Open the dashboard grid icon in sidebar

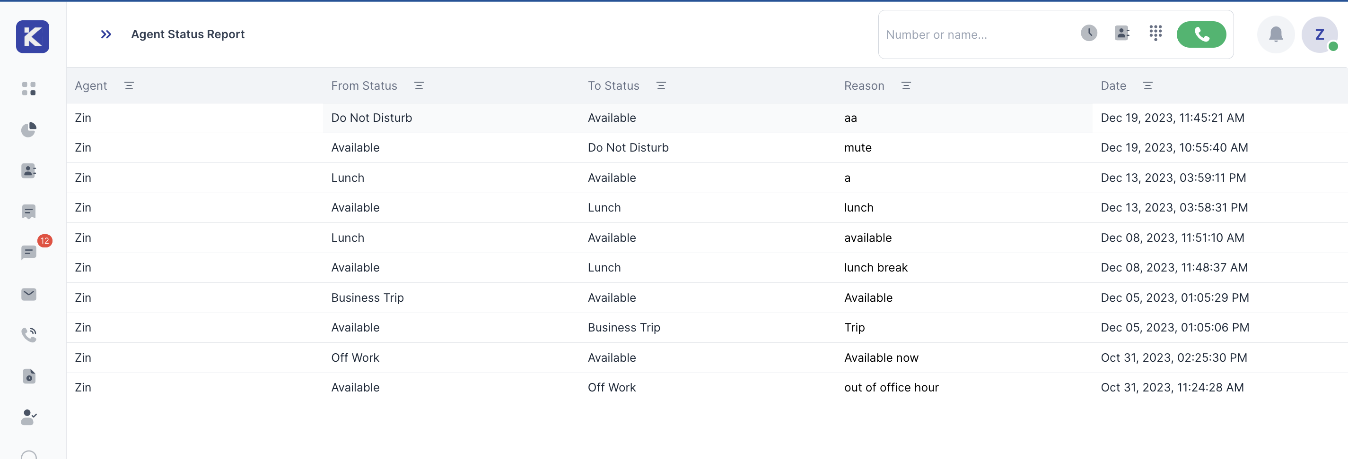(x=29, y=88)
